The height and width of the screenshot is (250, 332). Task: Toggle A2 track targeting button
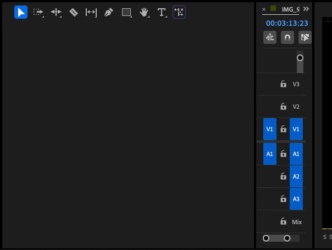coord(296,176)
